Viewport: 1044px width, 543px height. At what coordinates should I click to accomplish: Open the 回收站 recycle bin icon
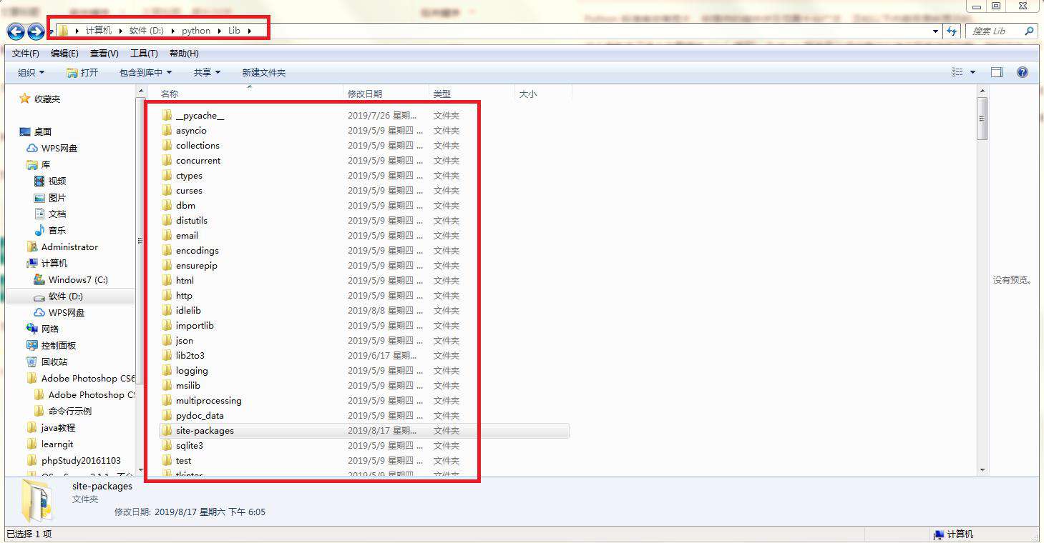pyautogui.click(x=32, y=362)
